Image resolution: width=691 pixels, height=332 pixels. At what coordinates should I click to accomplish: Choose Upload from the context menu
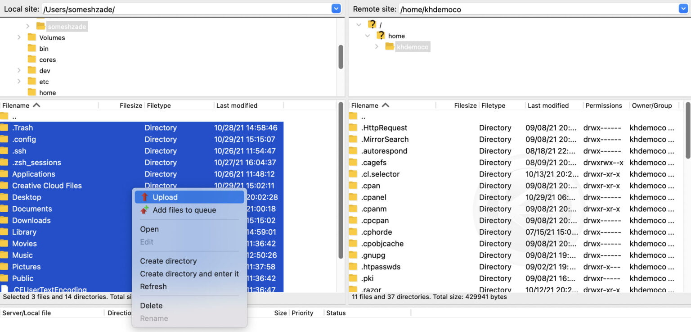pos(165,197)
